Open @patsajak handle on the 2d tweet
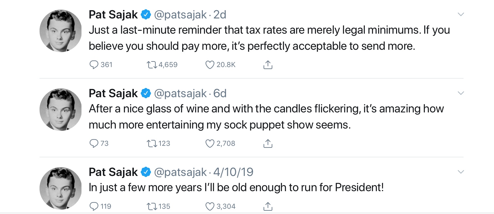 (180, 15)
